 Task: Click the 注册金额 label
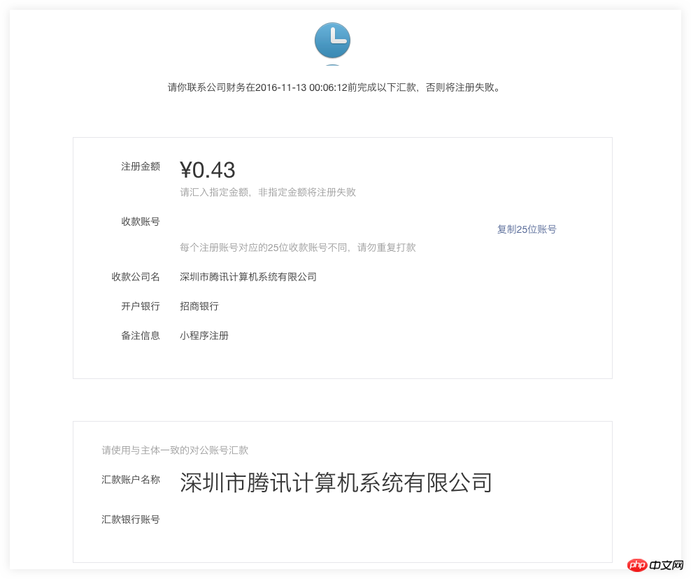coord(141,166)
